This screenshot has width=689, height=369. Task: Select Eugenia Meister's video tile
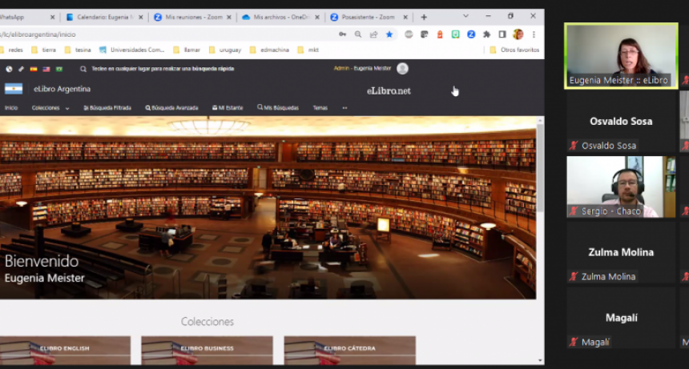tap(621, 56)
